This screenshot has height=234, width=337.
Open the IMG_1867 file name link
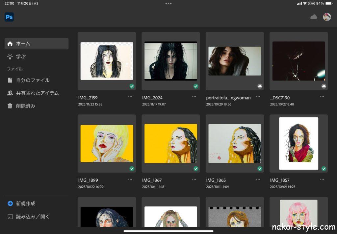(x=152, y=180)
